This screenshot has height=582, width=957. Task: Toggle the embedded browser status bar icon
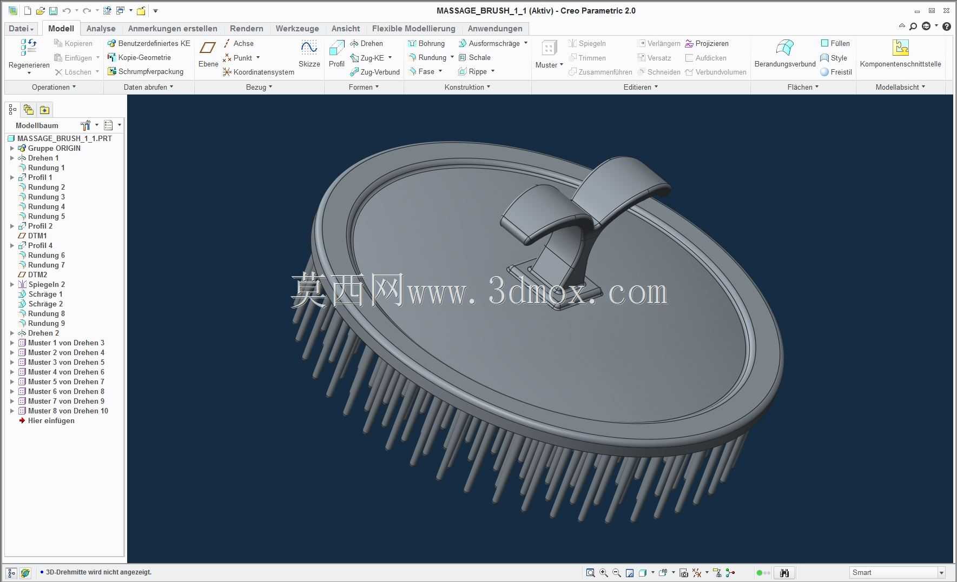tap(25, 573)
